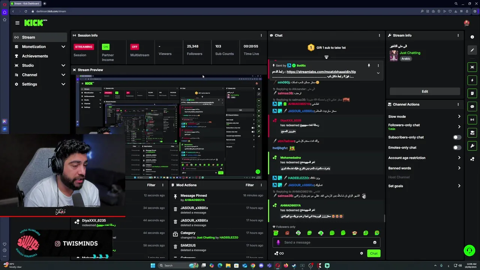Reload the page with browser refresh button

[25, 11]
